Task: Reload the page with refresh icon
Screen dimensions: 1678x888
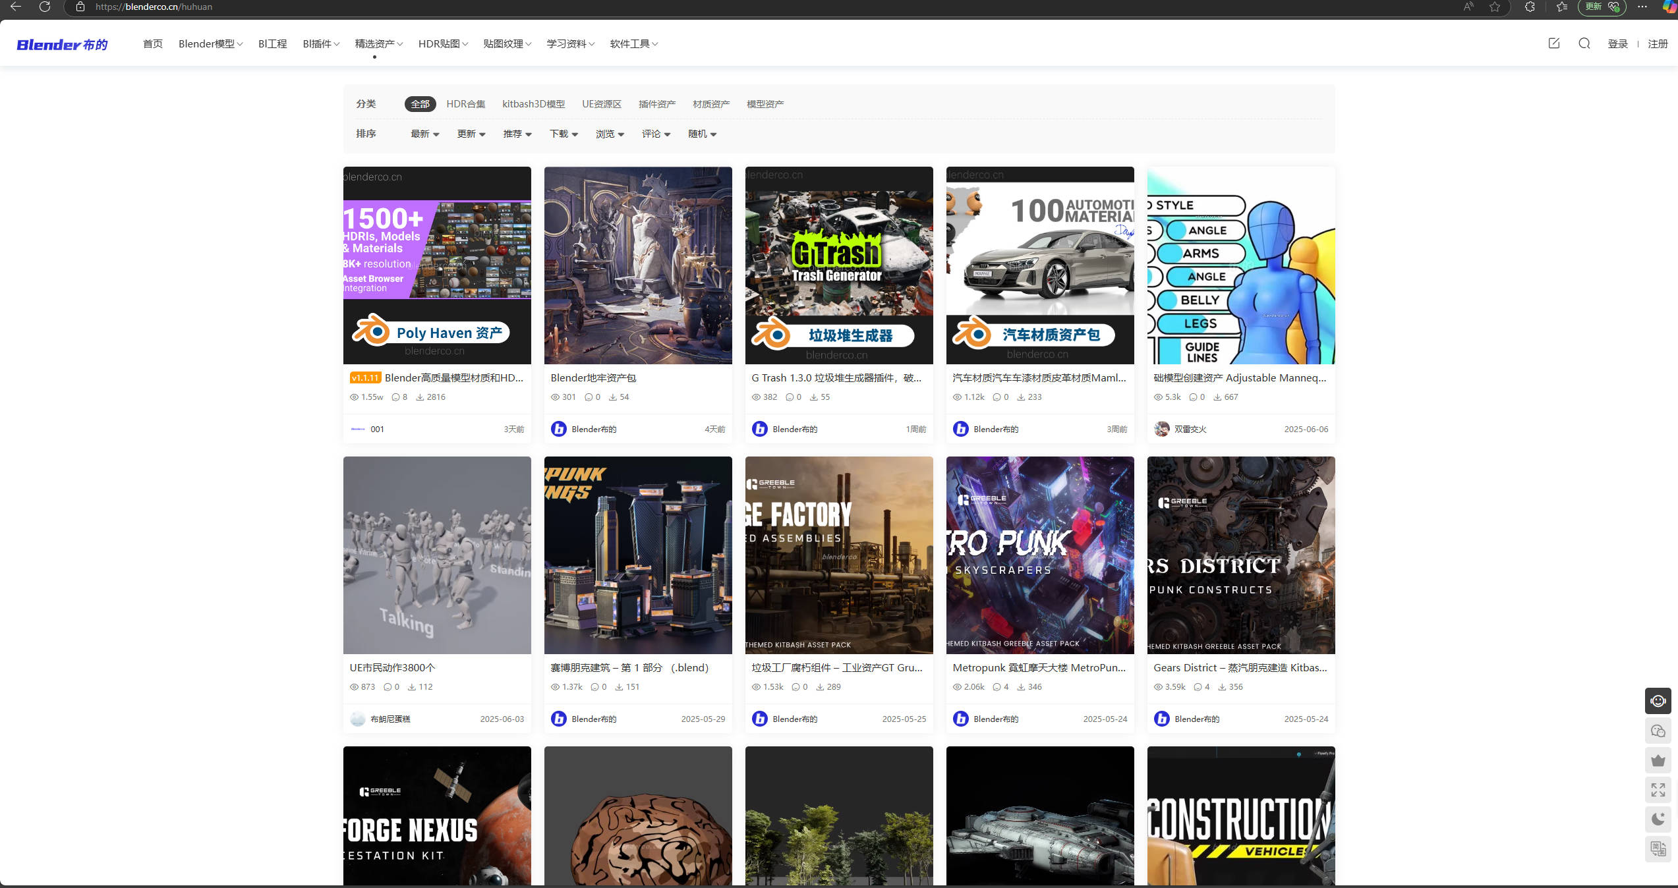Action: click(x=45, y=7)
